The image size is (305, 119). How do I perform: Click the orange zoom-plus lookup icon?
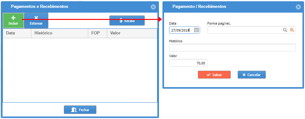[x=292, y=30]
